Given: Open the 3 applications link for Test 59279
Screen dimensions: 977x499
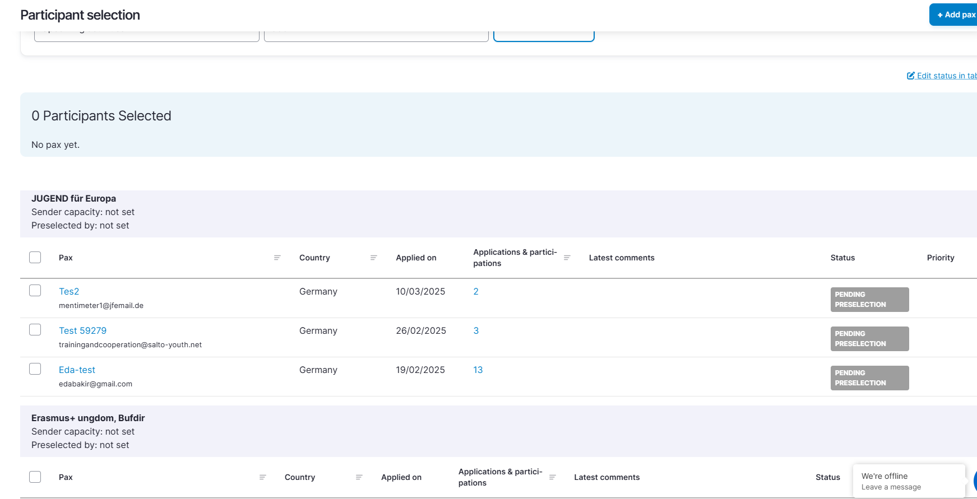Looking at the screenshot, I should coord(476,330).
